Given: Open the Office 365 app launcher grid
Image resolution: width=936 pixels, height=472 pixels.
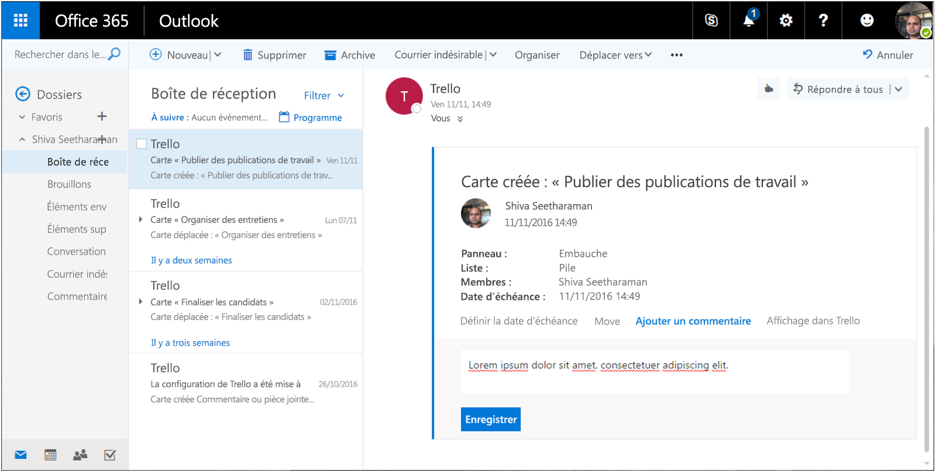Looking at the screenshot, I should pos(20,20).
